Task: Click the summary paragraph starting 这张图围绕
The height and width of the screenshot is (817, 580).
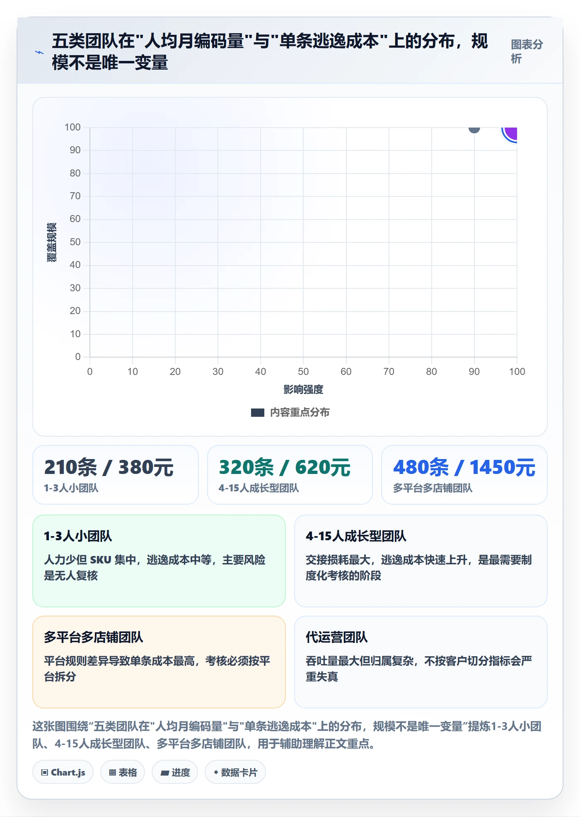Action: 287,735
